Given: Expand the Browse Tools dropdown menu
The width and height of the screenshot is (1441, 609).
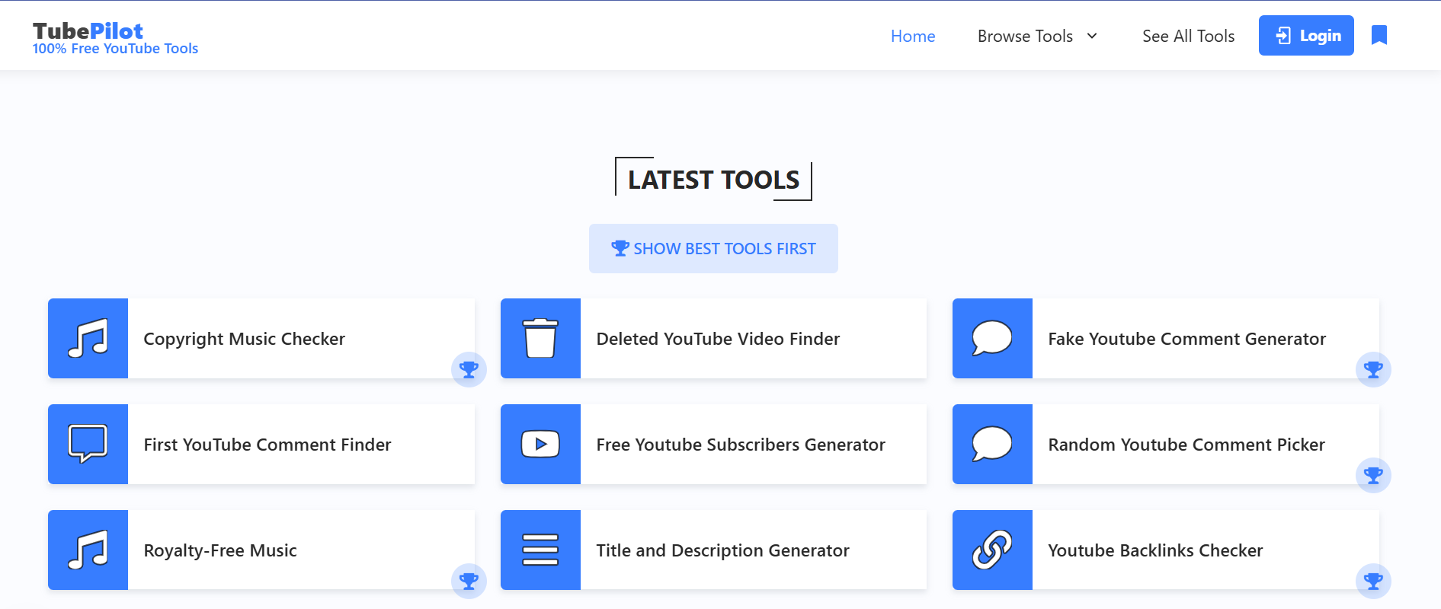Looking at the screenshot, I should [1025, 36].
